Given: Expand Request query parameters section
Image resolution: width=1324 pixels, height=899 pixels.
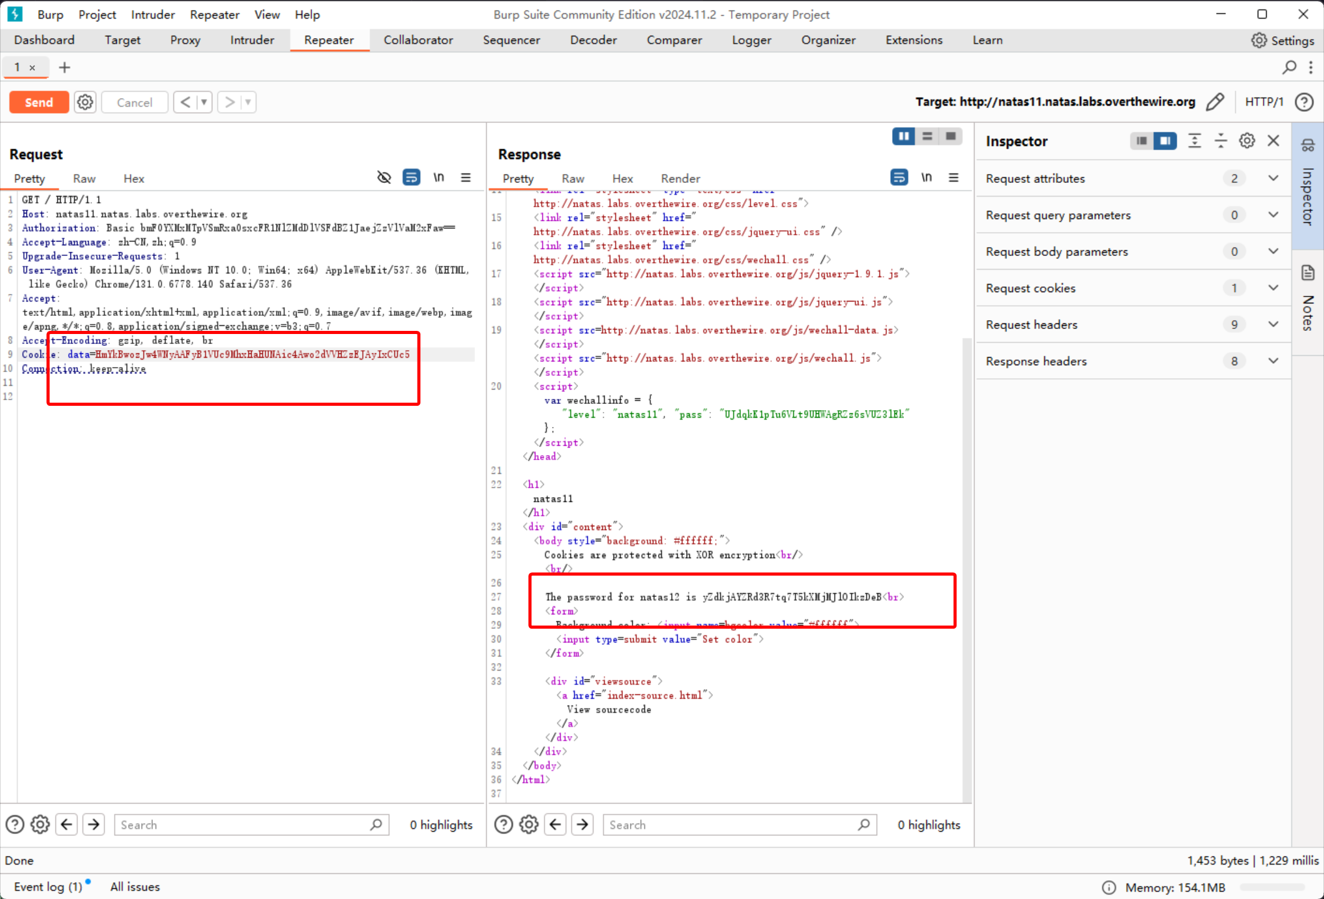Looking at the screenshot, I should click(1133, 215).
